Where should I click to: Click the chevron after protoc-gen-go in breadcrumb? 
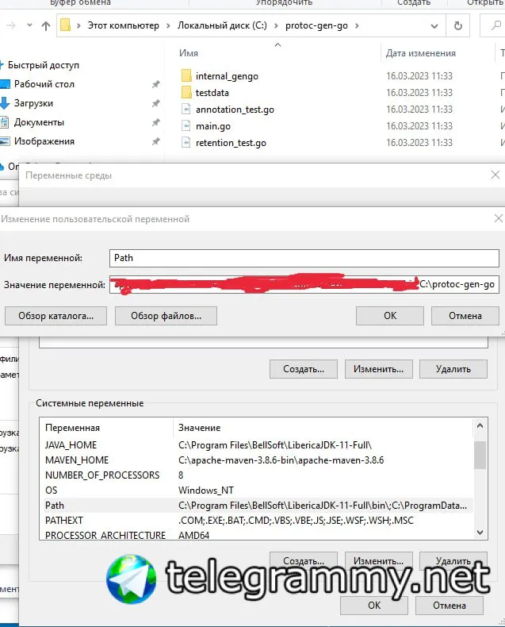(x=357, y=26)
